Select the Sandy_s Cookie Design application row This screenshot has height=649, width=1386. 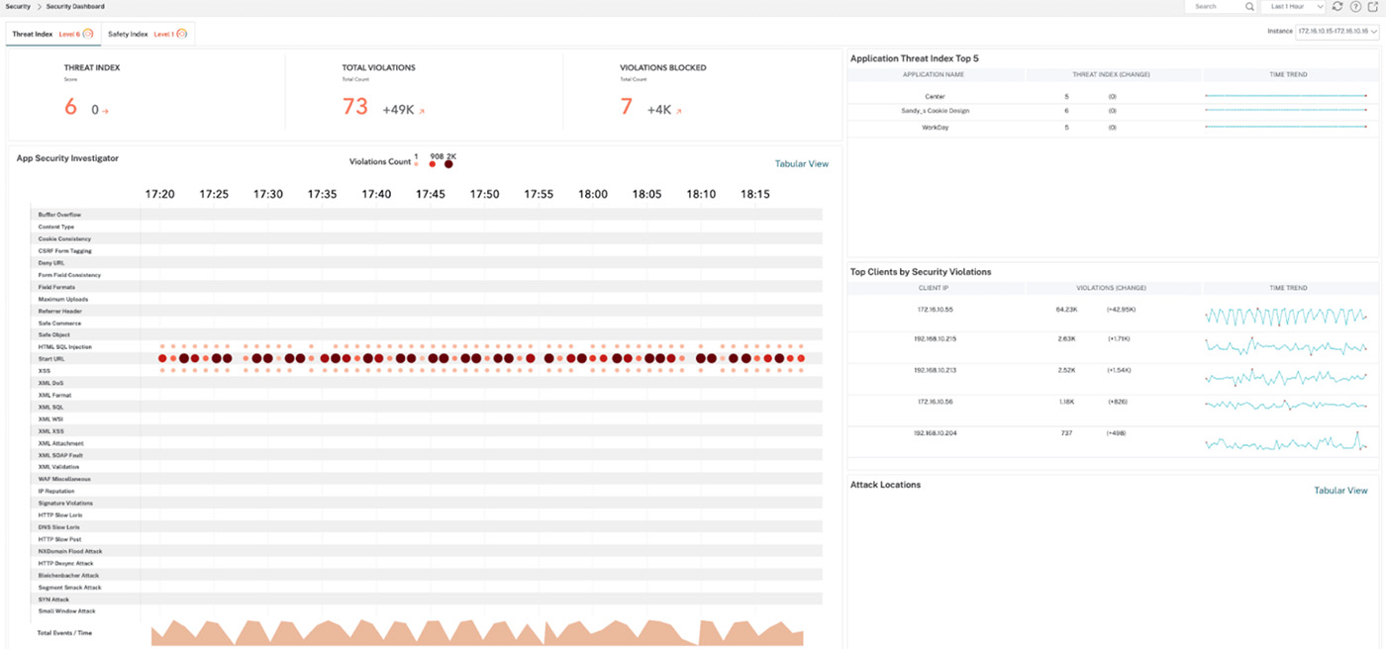click(935, 111)
